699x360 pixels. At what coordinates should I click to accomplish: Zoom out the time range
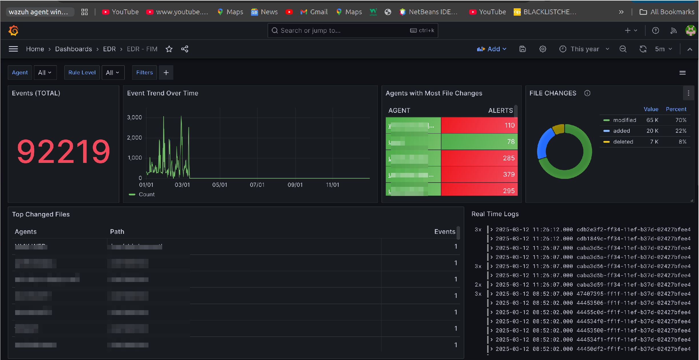tap(623, 49)
